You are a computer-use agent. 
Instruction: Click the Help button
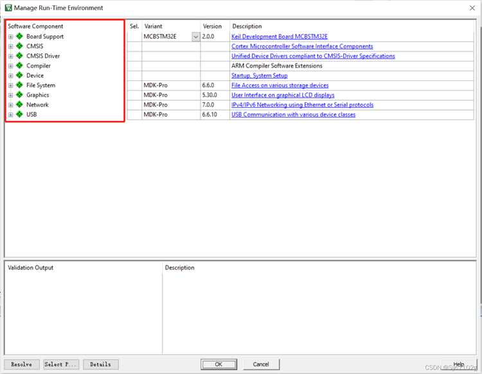[x=459, y=364]
